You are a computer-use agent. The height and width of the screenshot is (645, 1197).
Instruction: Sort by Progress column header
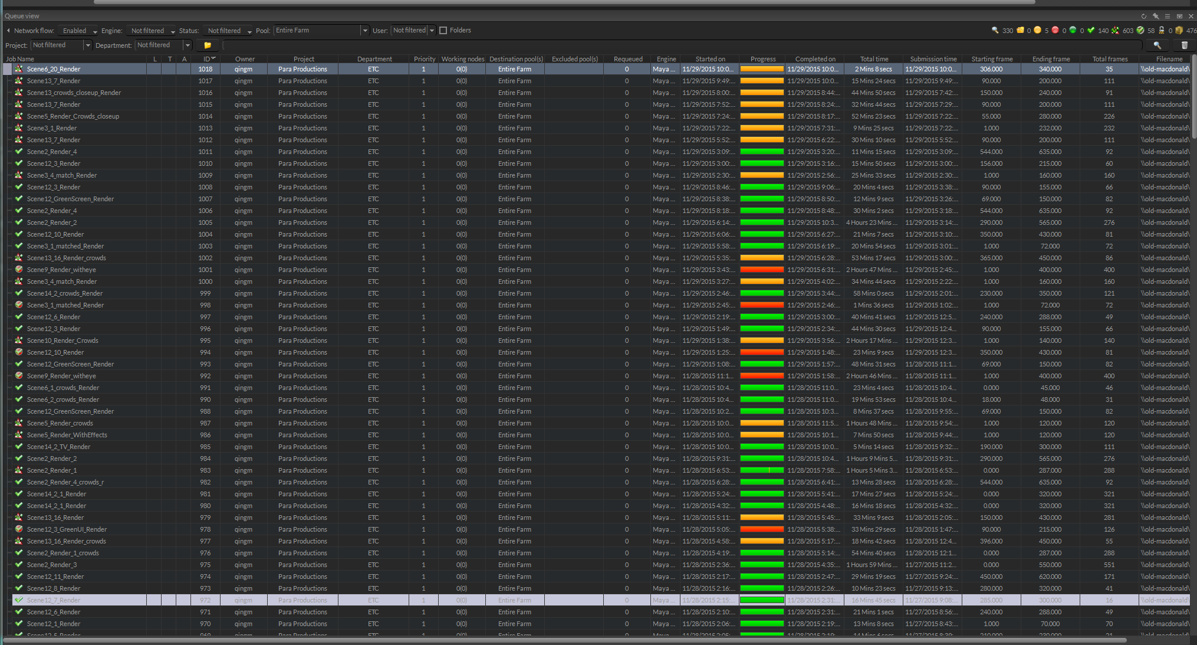pyautogui.click(x=762, y=59)
